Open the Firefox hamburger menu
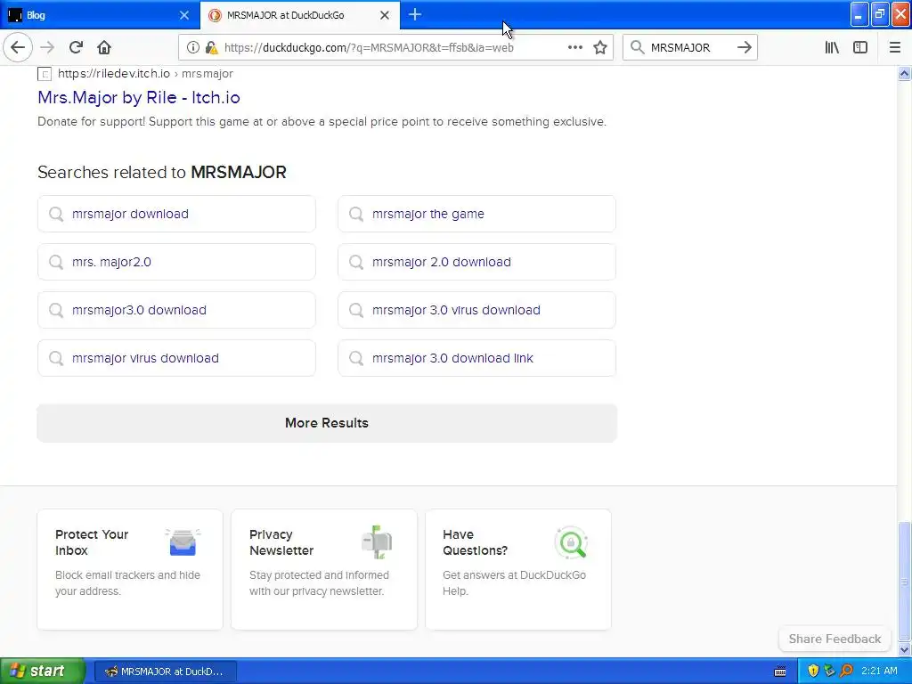The height and width of the screenshot is (684, 912). (895, 48)
